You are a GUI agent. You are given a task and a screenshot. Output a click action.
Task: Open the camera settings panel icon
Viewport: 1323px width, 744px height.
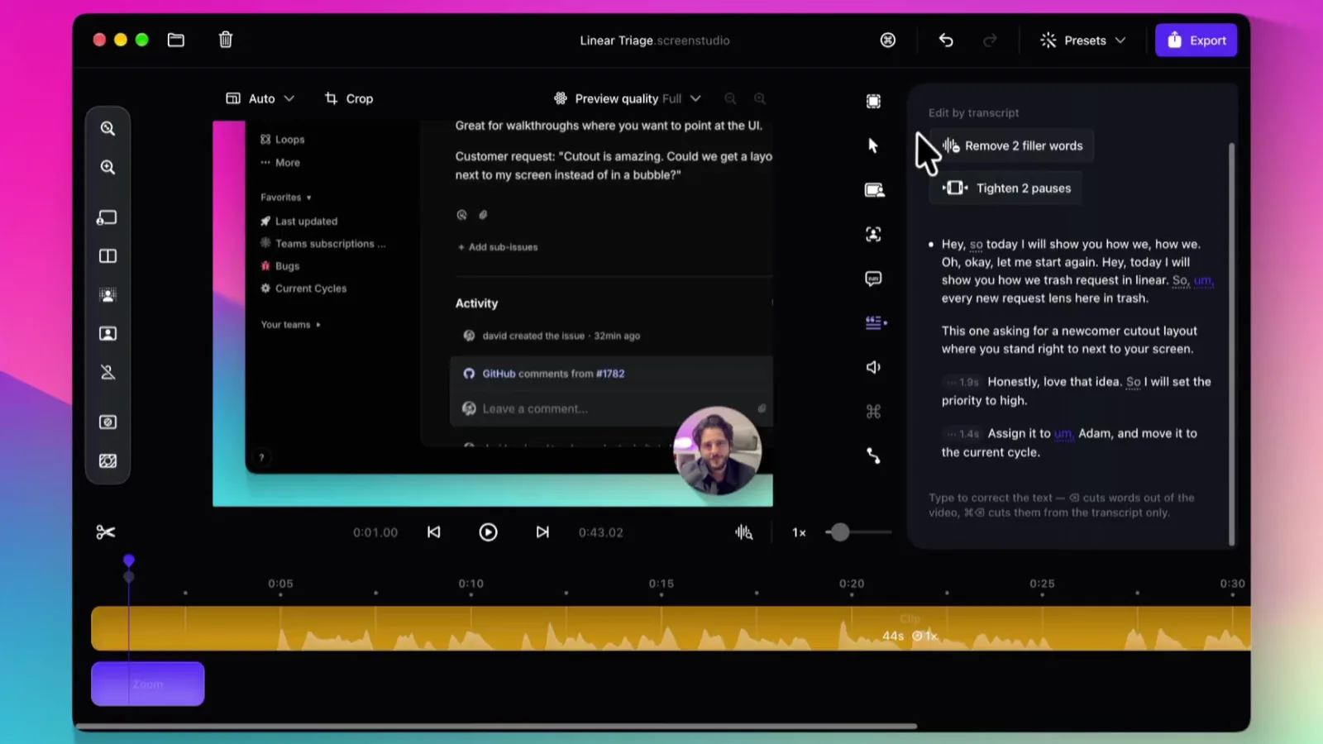click(873, 190)
